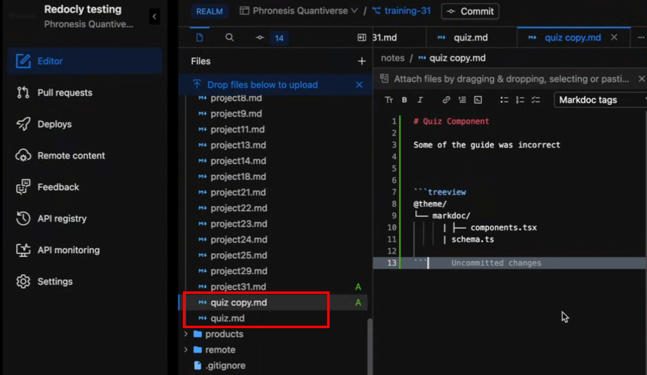
Task: Open the search panel icon
Action: (x=229, y=37)
